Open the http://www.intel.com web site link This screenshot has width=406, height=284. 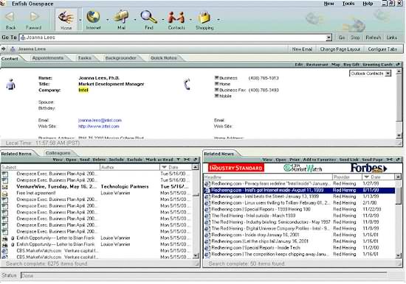tap(99, 127)
